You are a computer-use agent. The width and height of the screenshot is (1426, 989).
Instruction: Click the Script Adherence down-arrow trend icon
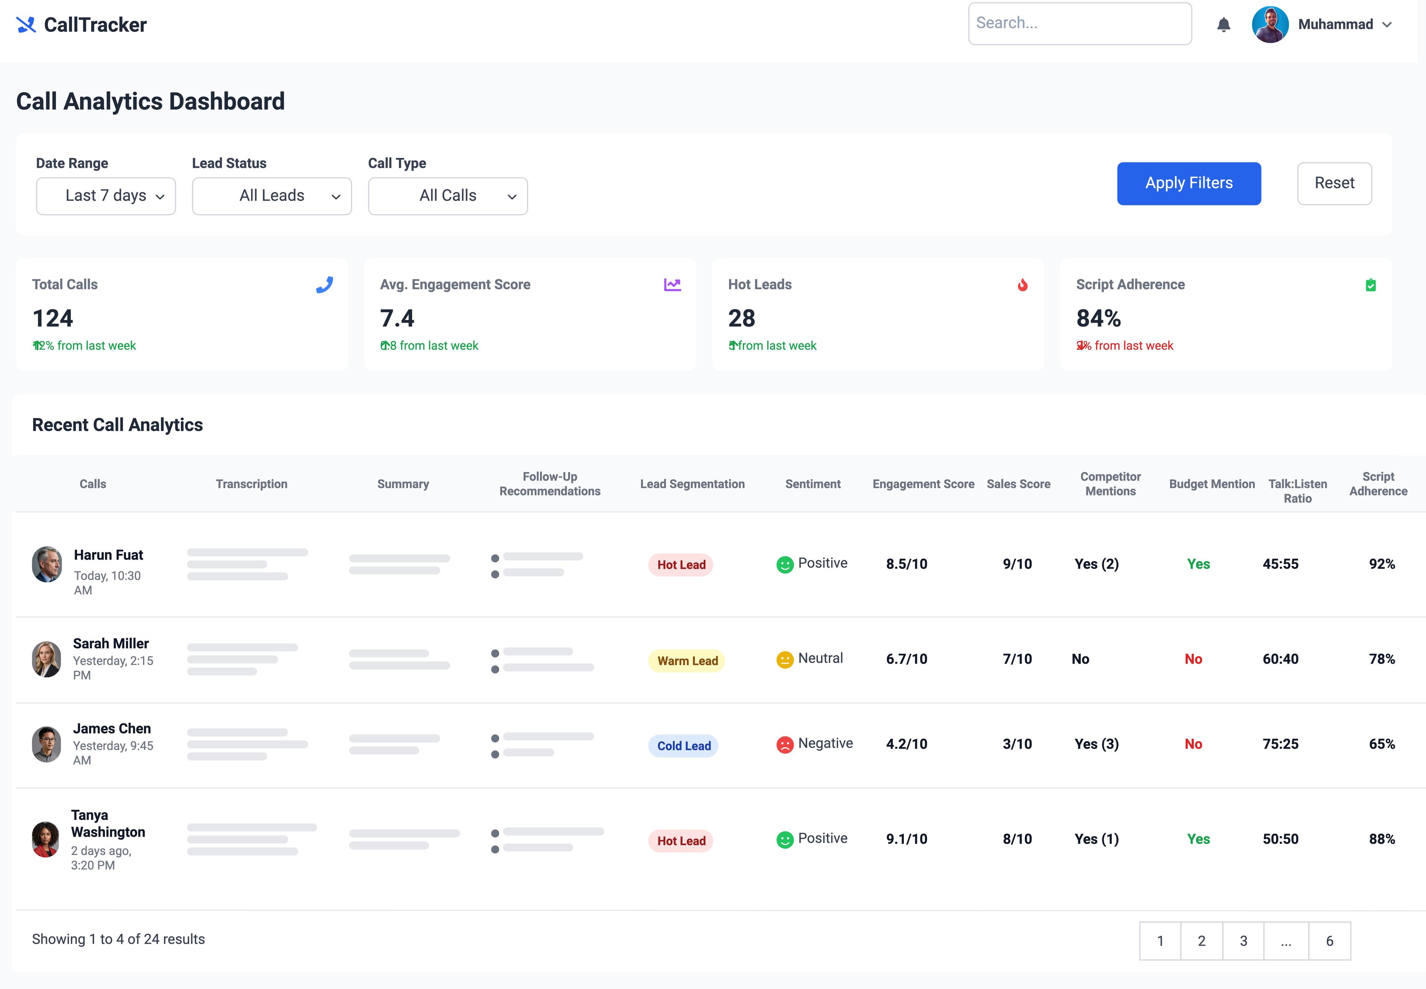click(1081, 345)
